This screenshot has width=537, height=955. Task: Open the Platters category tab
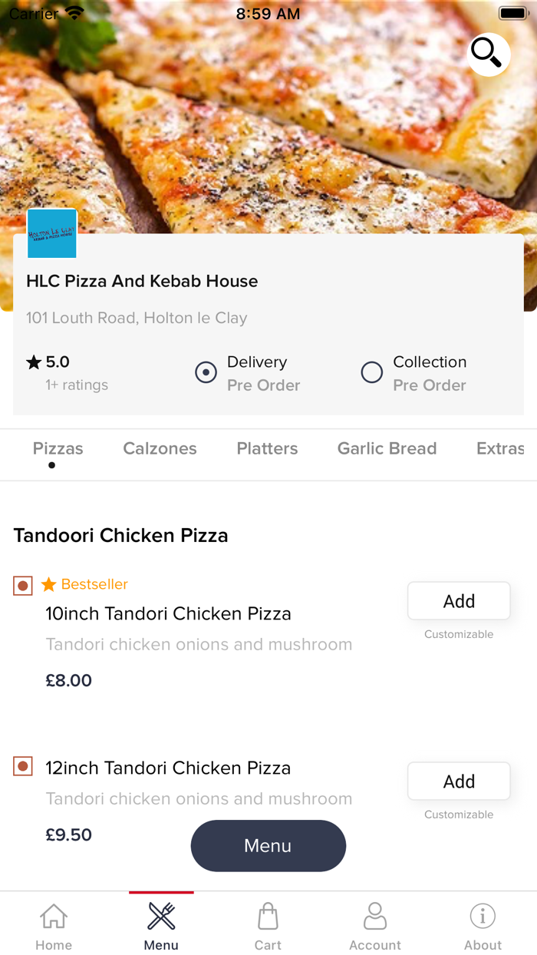267,448
